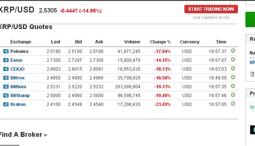Click the clock icon in Bitfinex row
Image resolution: width=255 pixels, height=146 pixels.
[233, 86]
